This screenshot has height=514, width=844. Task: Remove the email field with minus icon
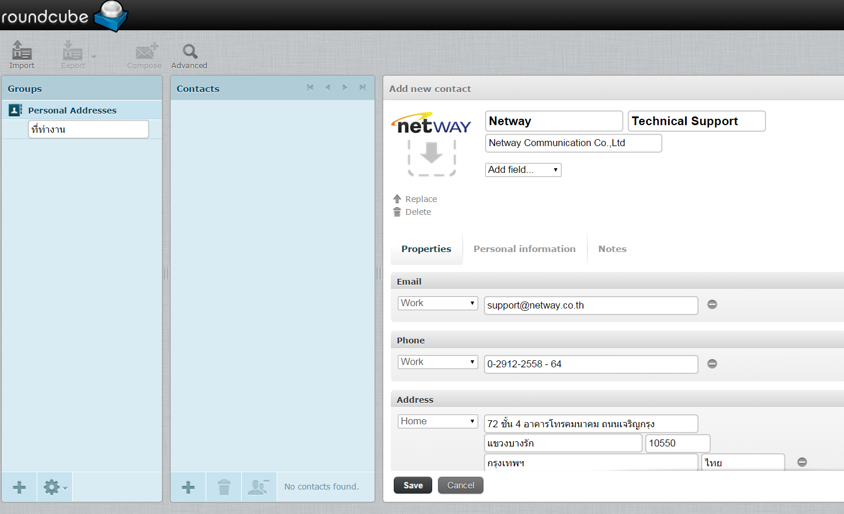click(x=712, y=304)
